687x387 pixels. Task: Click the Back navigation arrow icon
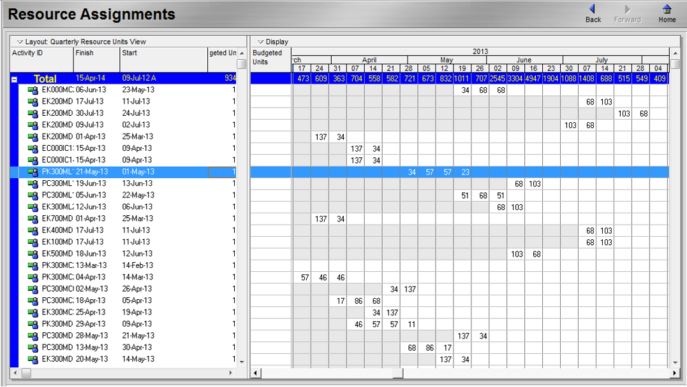point(593,10)
